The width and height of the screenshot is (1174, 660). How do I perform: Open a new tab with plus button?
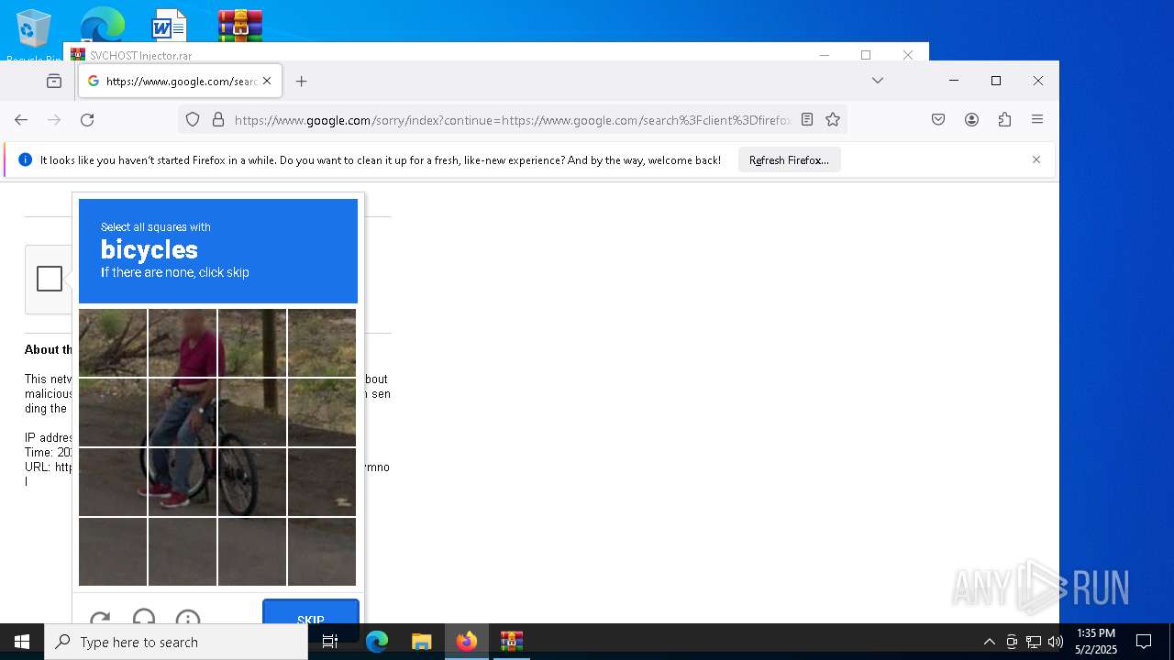tap(301, 82)
